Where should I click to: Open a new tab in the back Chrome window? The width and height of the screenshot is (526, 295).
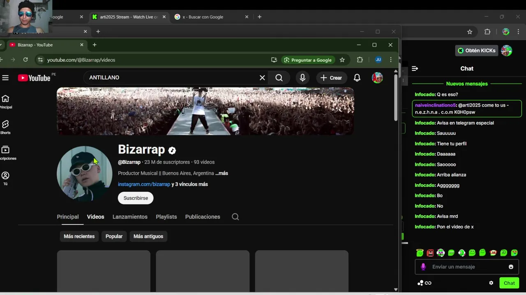click(259, 17)
